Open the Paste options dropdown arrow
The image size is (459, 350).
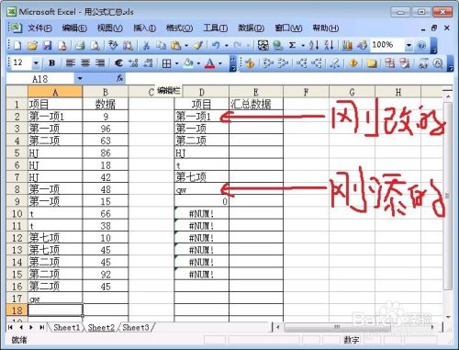(186, 46)
